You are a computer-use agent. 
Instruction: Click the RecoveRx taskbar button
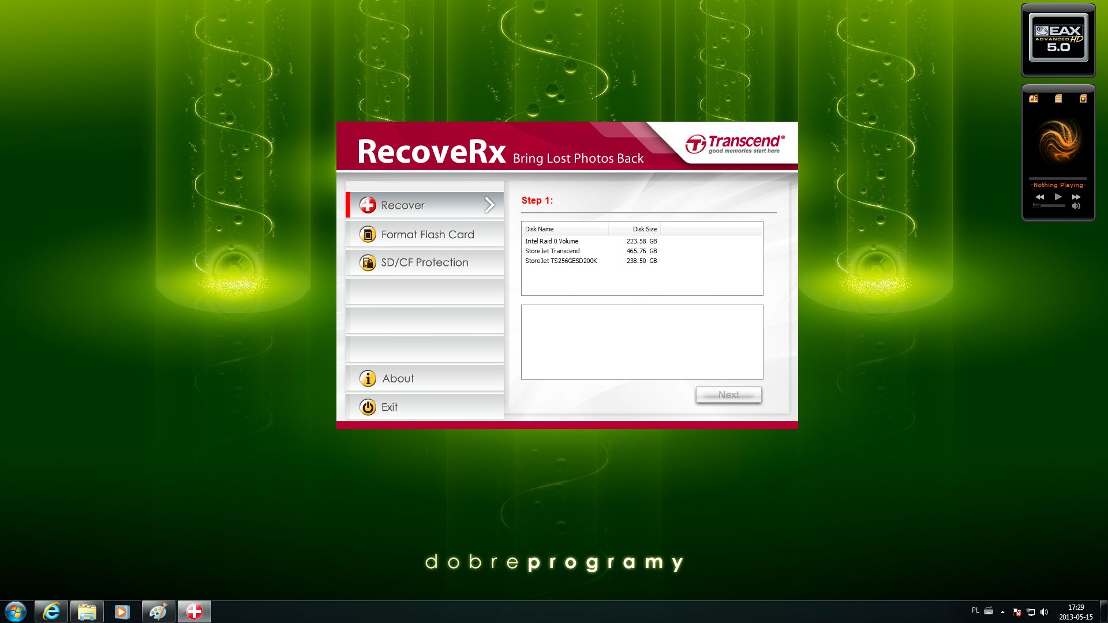point(194,611)
